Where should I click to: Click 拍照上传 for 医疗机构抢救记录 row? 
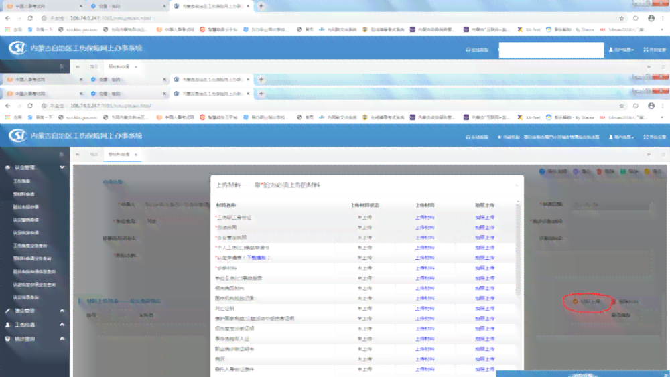(x=485, y=299)
